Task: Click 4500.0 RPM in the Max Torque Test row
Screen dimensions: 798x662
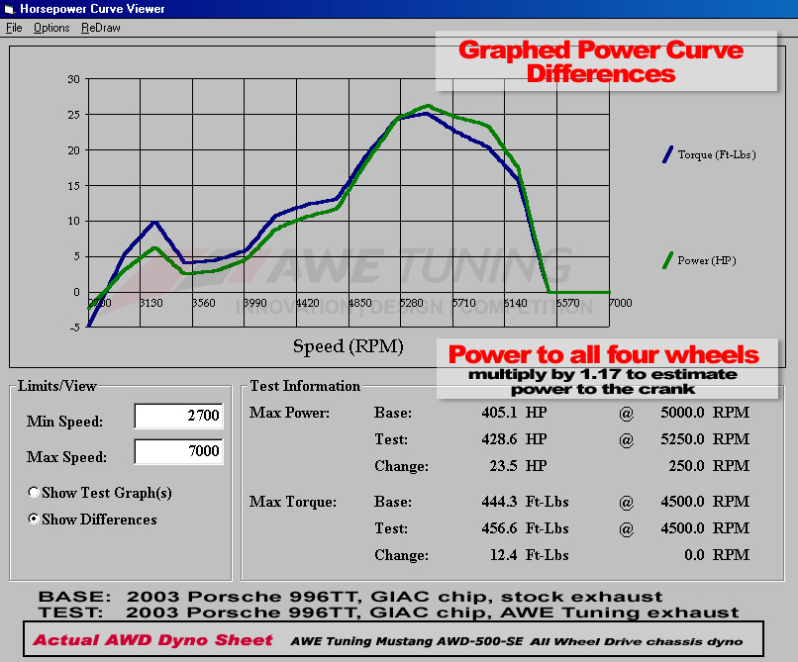Action: coord(705,528)
